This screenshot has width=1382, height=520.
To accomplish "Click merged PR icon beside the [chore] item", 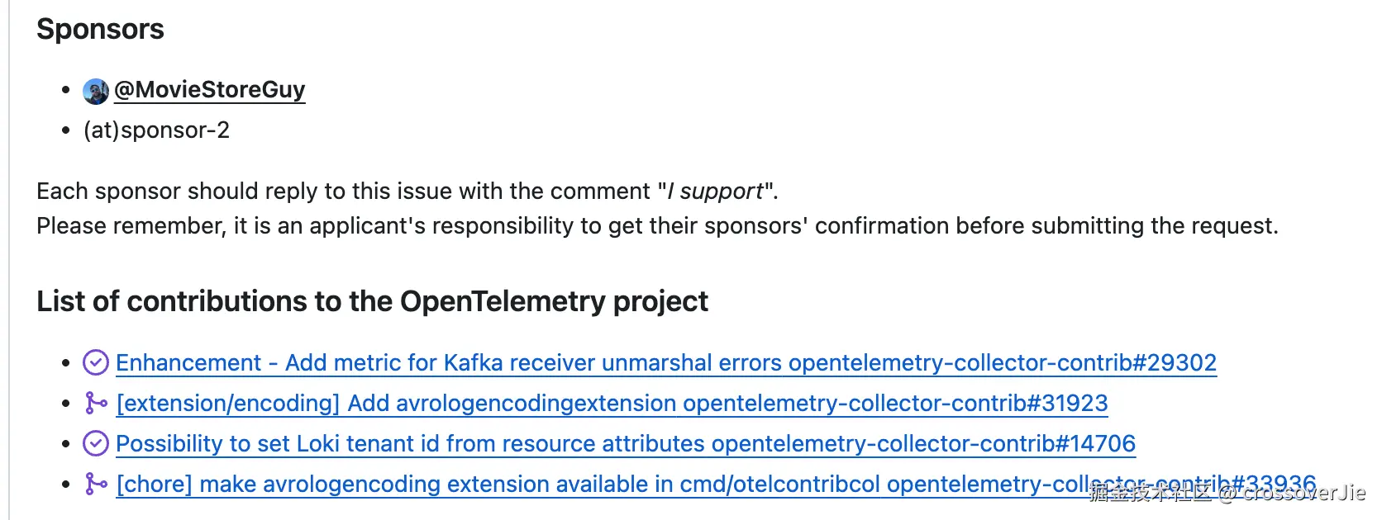I will pyautogui.click(x=96, y=484).
